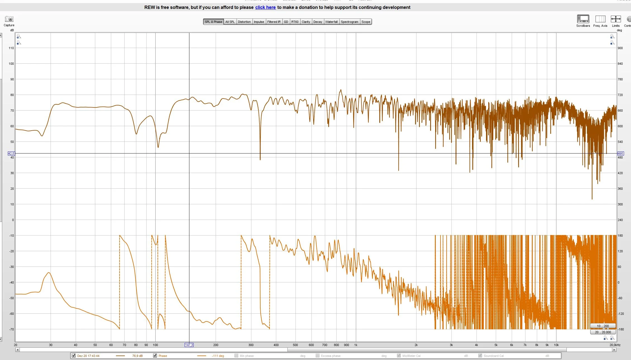Toggle Dez 20 17:43:44 trace checkbox
This screenshot has width=631, height=360.
point(74,356)
